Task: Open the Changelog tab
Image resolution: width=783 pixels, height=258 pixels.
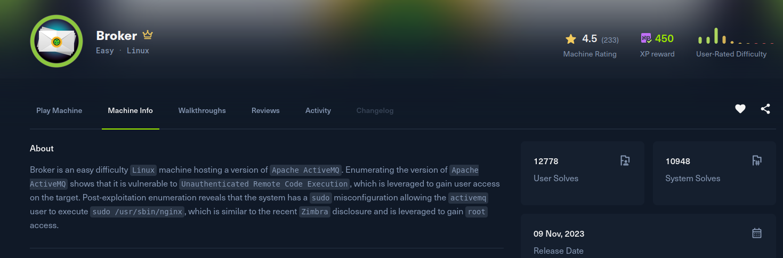Action: coord(375,110)
